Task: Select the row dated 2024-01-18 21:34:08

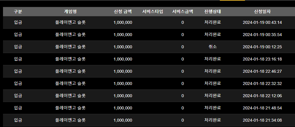Action: (149, 120)
